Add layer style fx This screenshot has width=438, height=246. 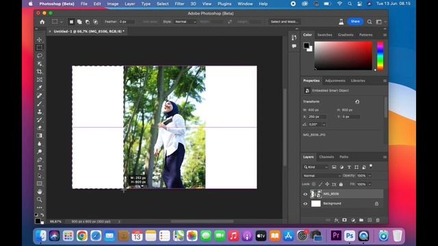coord(336,220)
